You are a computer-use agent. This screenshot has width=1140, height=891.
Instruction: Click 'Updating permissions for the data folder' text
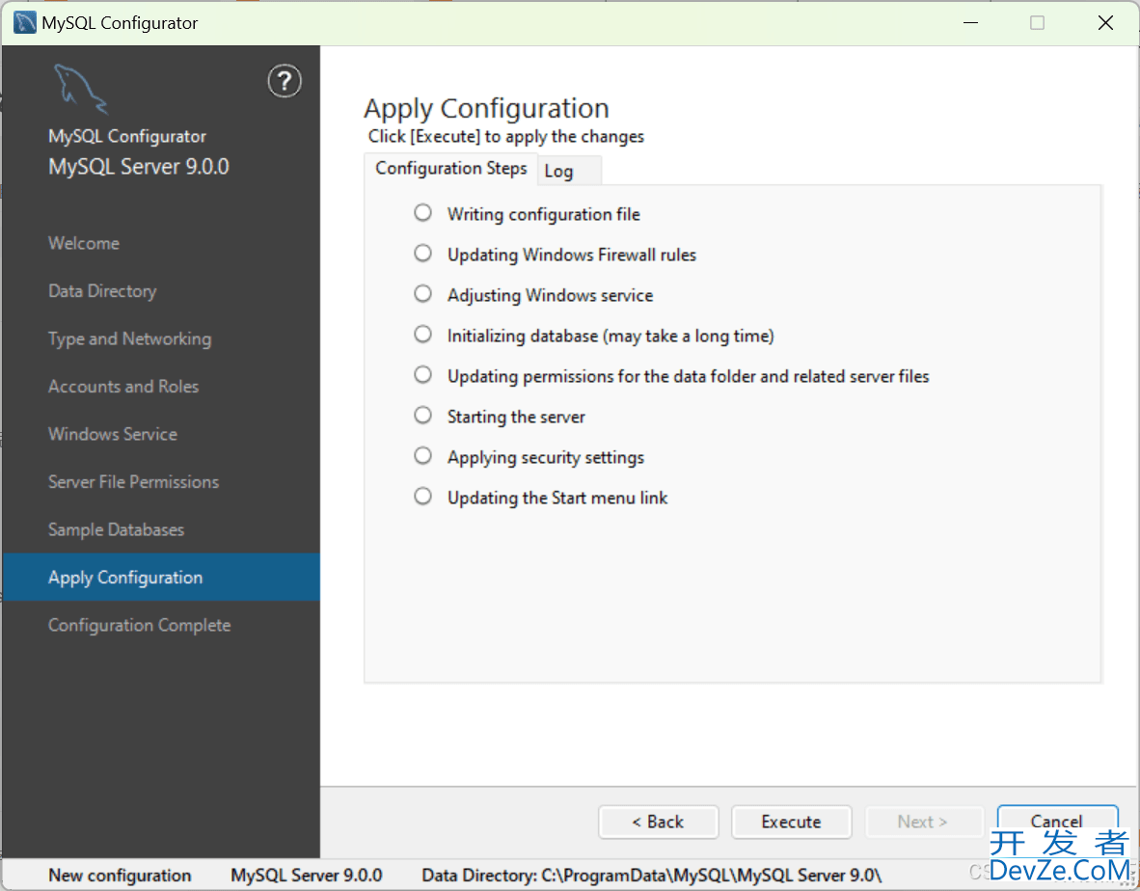point(689,376)
